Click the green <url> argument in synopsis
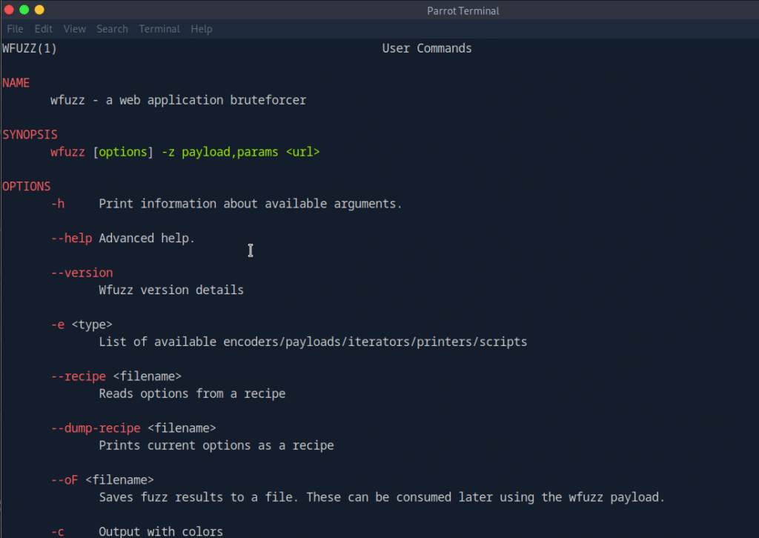Screen dimensions: 759x538 302,152
